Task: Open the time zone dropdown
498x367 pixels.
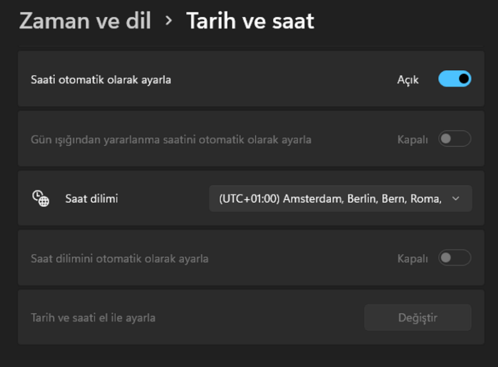Action: click(x=340, y=198)
